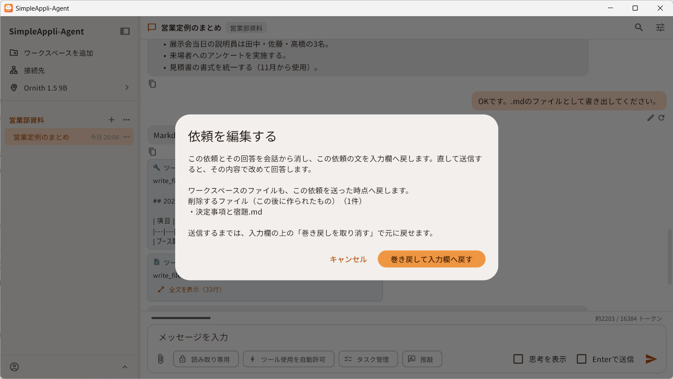Viewport: 673px width, 379px height.
Task: Send message with the arrow icon
Action: click(651, 359)
